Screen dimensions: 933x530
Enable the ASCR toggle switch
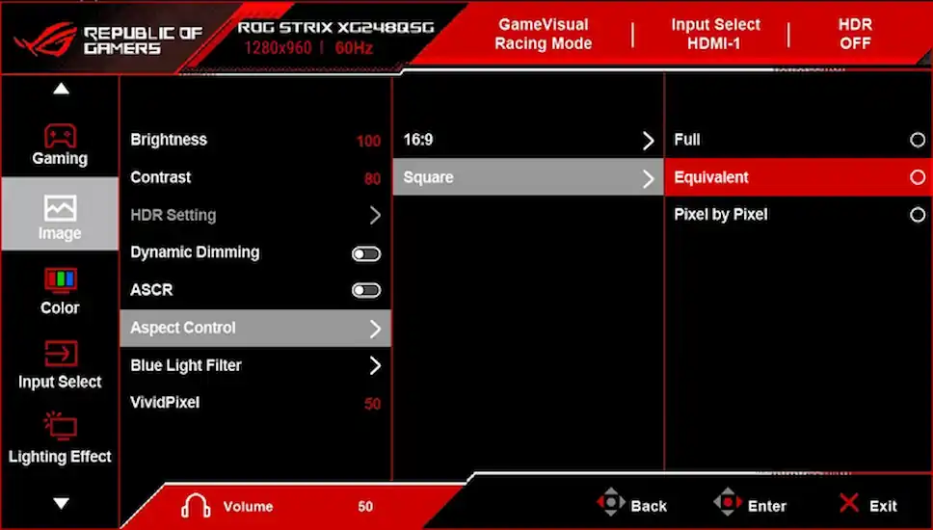(366, 290)
